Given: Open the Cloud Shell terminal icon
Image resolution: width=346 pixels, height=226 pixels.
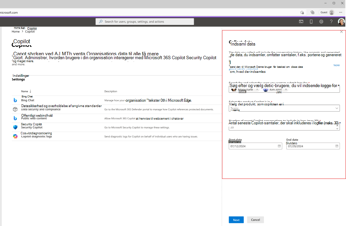Looking at the screenshot, I should click(301, 22).
